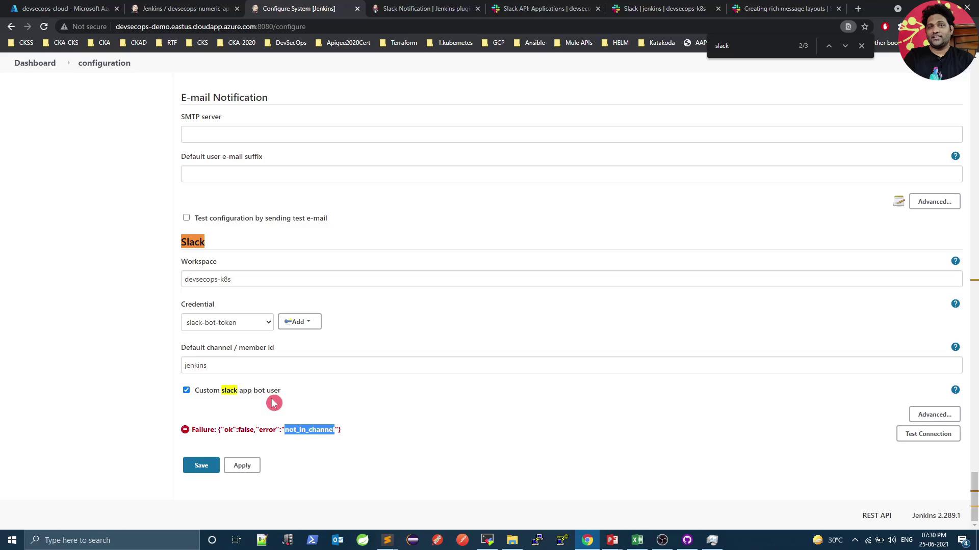Bookmark this page with star icon

click(x=865, y=26)
